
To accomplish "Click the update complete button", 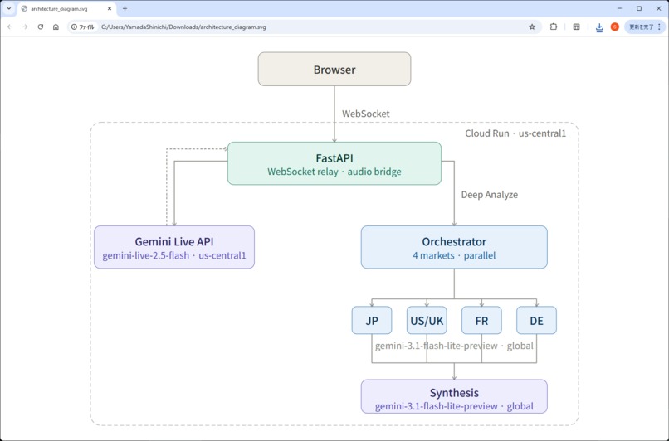I will tap(642, 27).
